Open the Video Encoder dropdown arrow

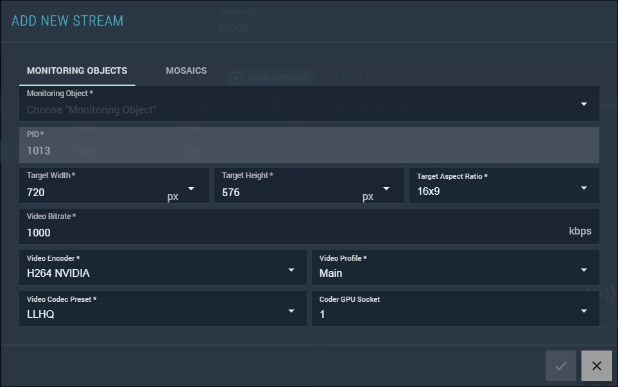[x=291, y=270]
